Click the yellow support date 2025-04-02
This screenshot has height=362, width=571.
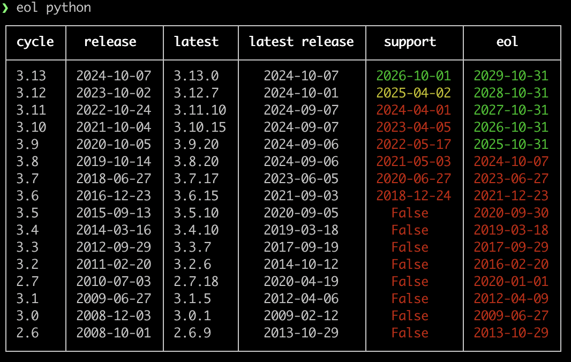414,93
